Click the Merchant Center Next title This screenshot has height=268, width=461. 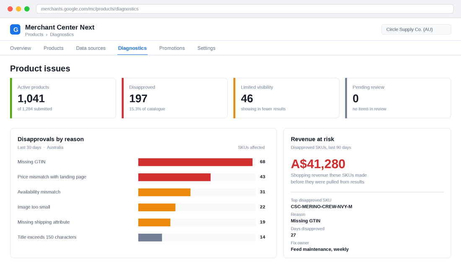[60, 27]
